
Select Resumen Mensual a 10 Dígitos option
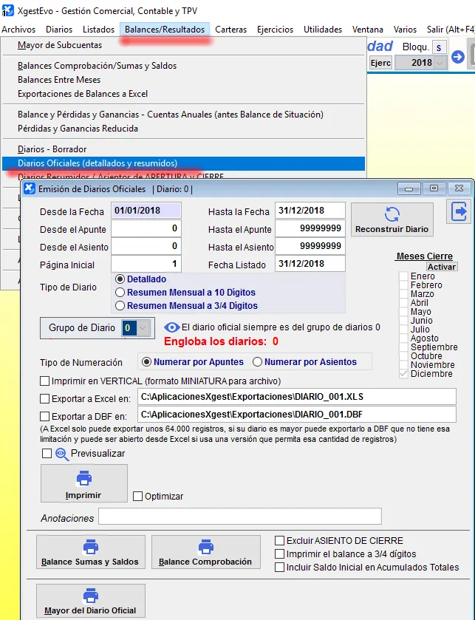120,293
